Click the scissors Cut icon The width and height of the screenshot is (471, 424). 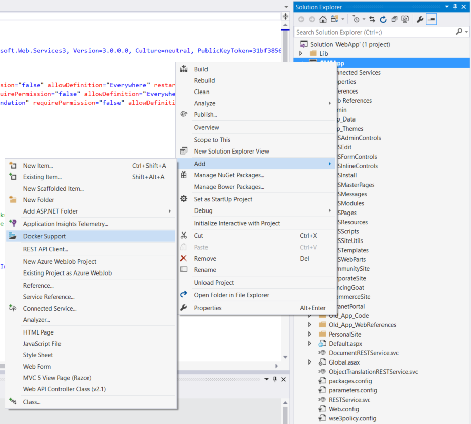pos(184,235)
